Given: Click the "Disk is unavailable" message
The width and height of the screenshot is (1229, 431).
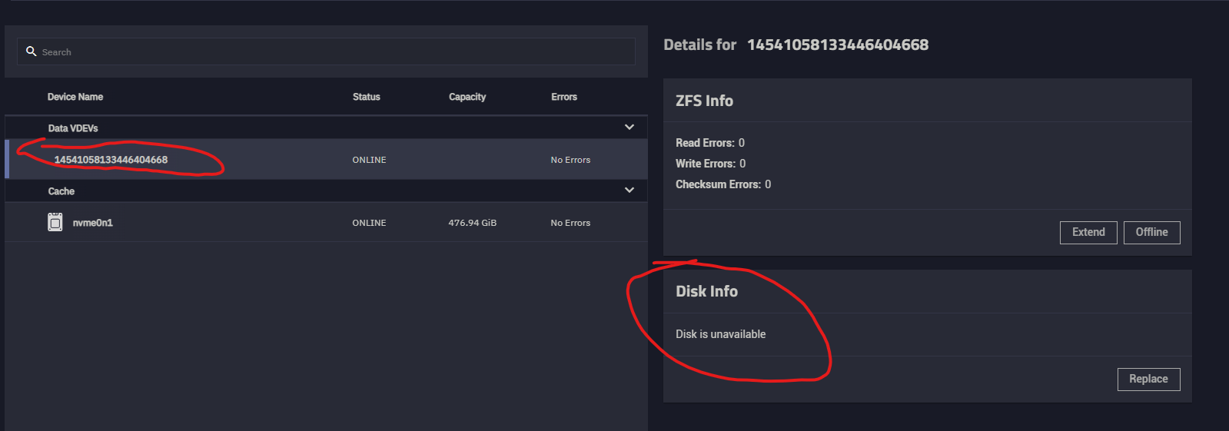Looking at the screenshot, I should point(720,334).
